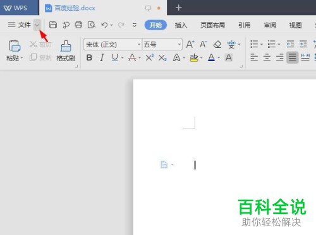Switch to the 页面布局 tab
The height and width of the screenshot is (235, 316).
[x=212, y=25]
